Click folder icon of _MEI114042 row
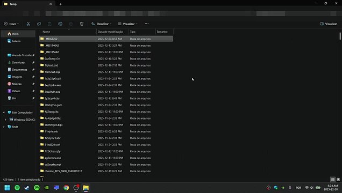Screen dimensions: 342x193 point(42,45)
